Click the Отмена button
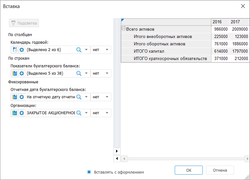The width and height of the screenshot is (250, 180). [220, 170]
